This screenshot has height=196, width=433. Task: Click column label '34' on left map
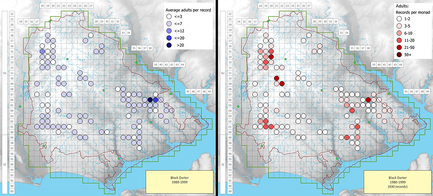click(x=129, y=33)
